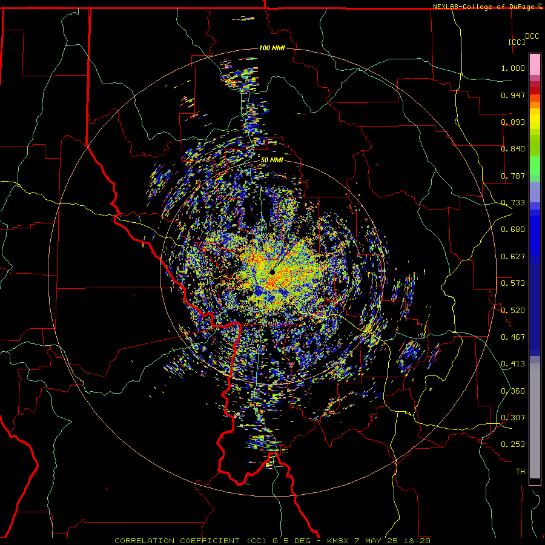Screen dimensions: 545x545
Task: Select the 0.947 legend value
Action: [x=513, y=95]
